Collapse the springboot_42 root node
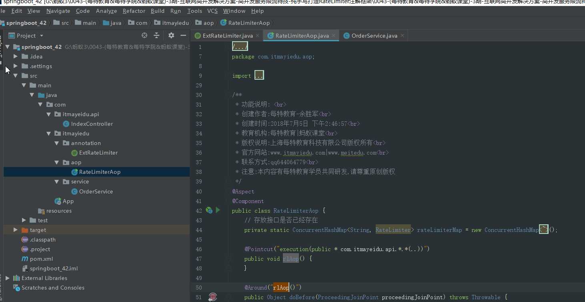585x302 pixels. coord(8,47)
